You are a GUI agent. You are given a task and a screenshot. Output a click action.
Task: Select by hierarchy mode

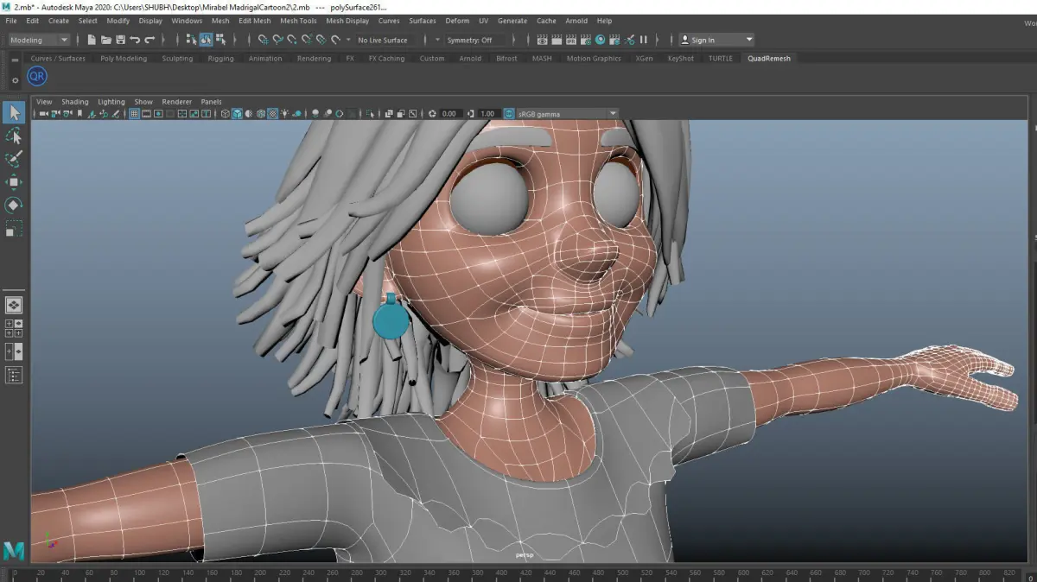point(191,40)
